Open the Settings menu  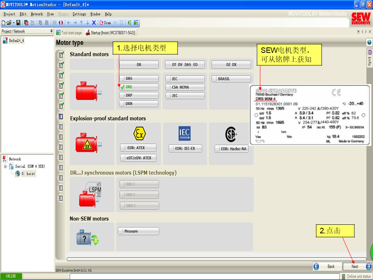point(79,14)
